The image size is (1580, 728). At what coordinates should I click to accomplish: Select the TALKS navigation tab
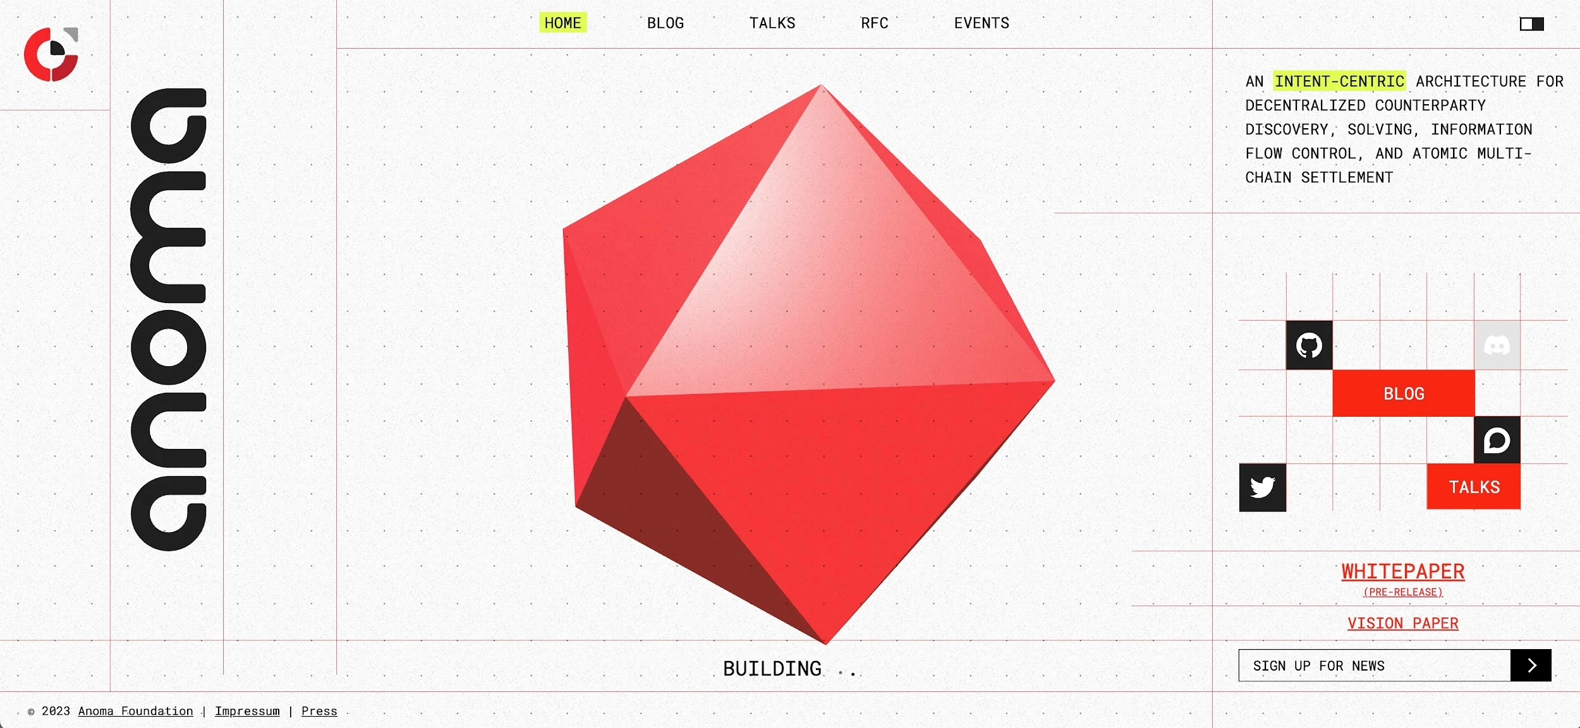772,22
